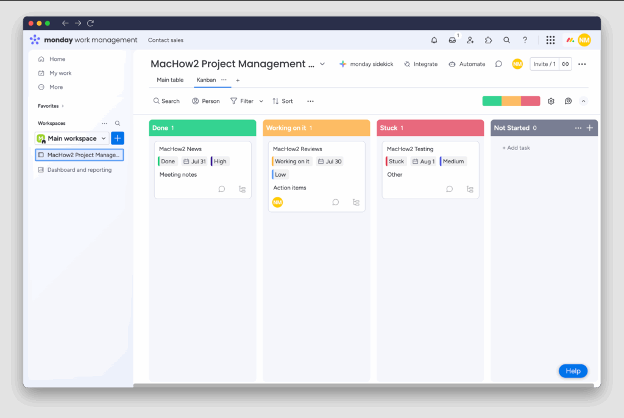Click the Sort button

[x=283, y=101]
